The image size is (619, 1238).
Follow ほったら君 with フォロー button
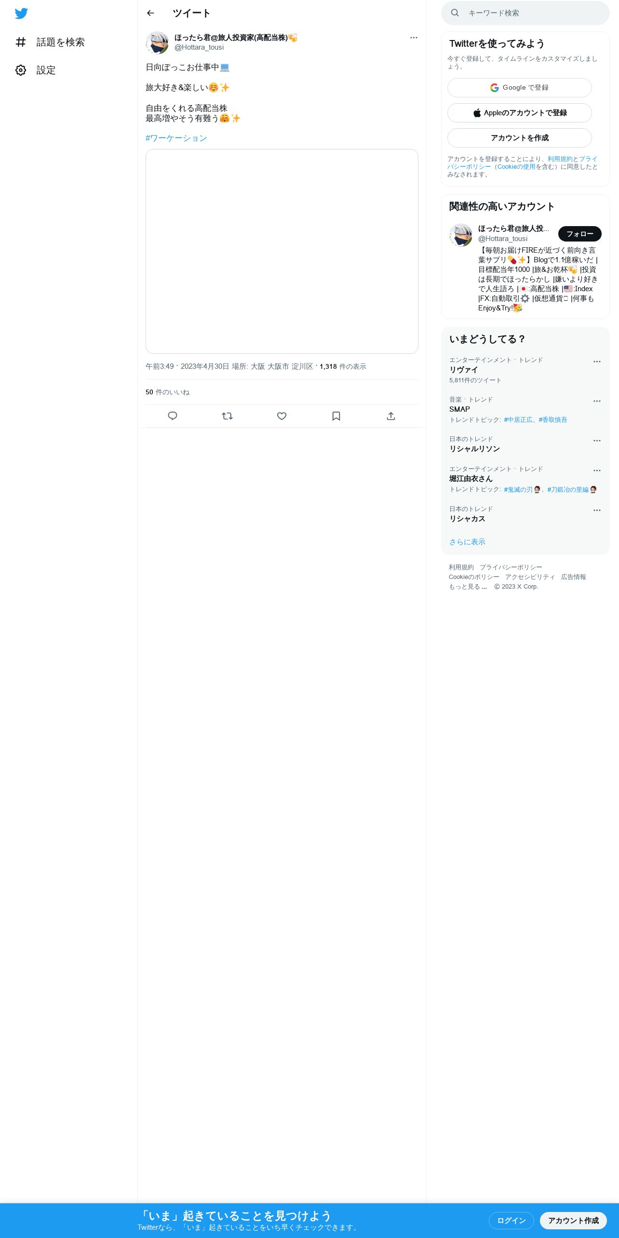pyautogui.click(x=580, y=234)
